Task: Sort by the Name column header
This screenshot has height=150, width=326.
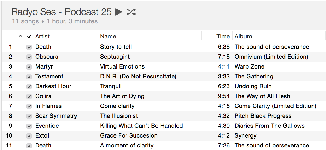Action: (150, 36)
